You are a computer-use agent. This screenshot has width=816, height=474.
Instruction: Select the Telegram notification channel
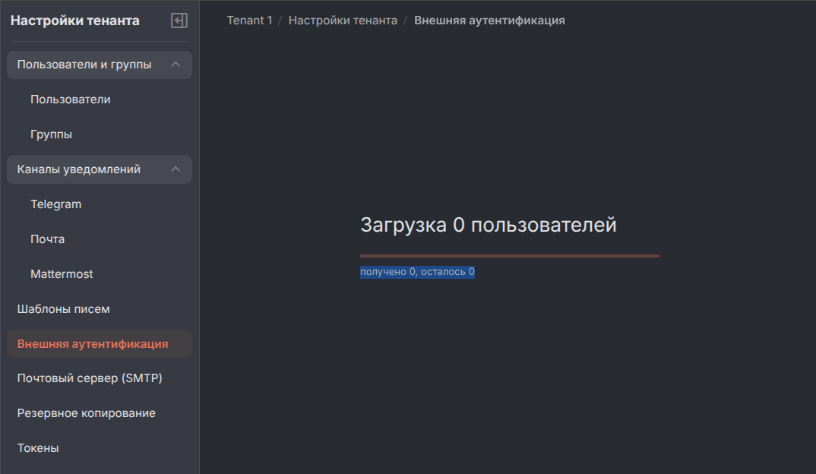tap(56, 204)
